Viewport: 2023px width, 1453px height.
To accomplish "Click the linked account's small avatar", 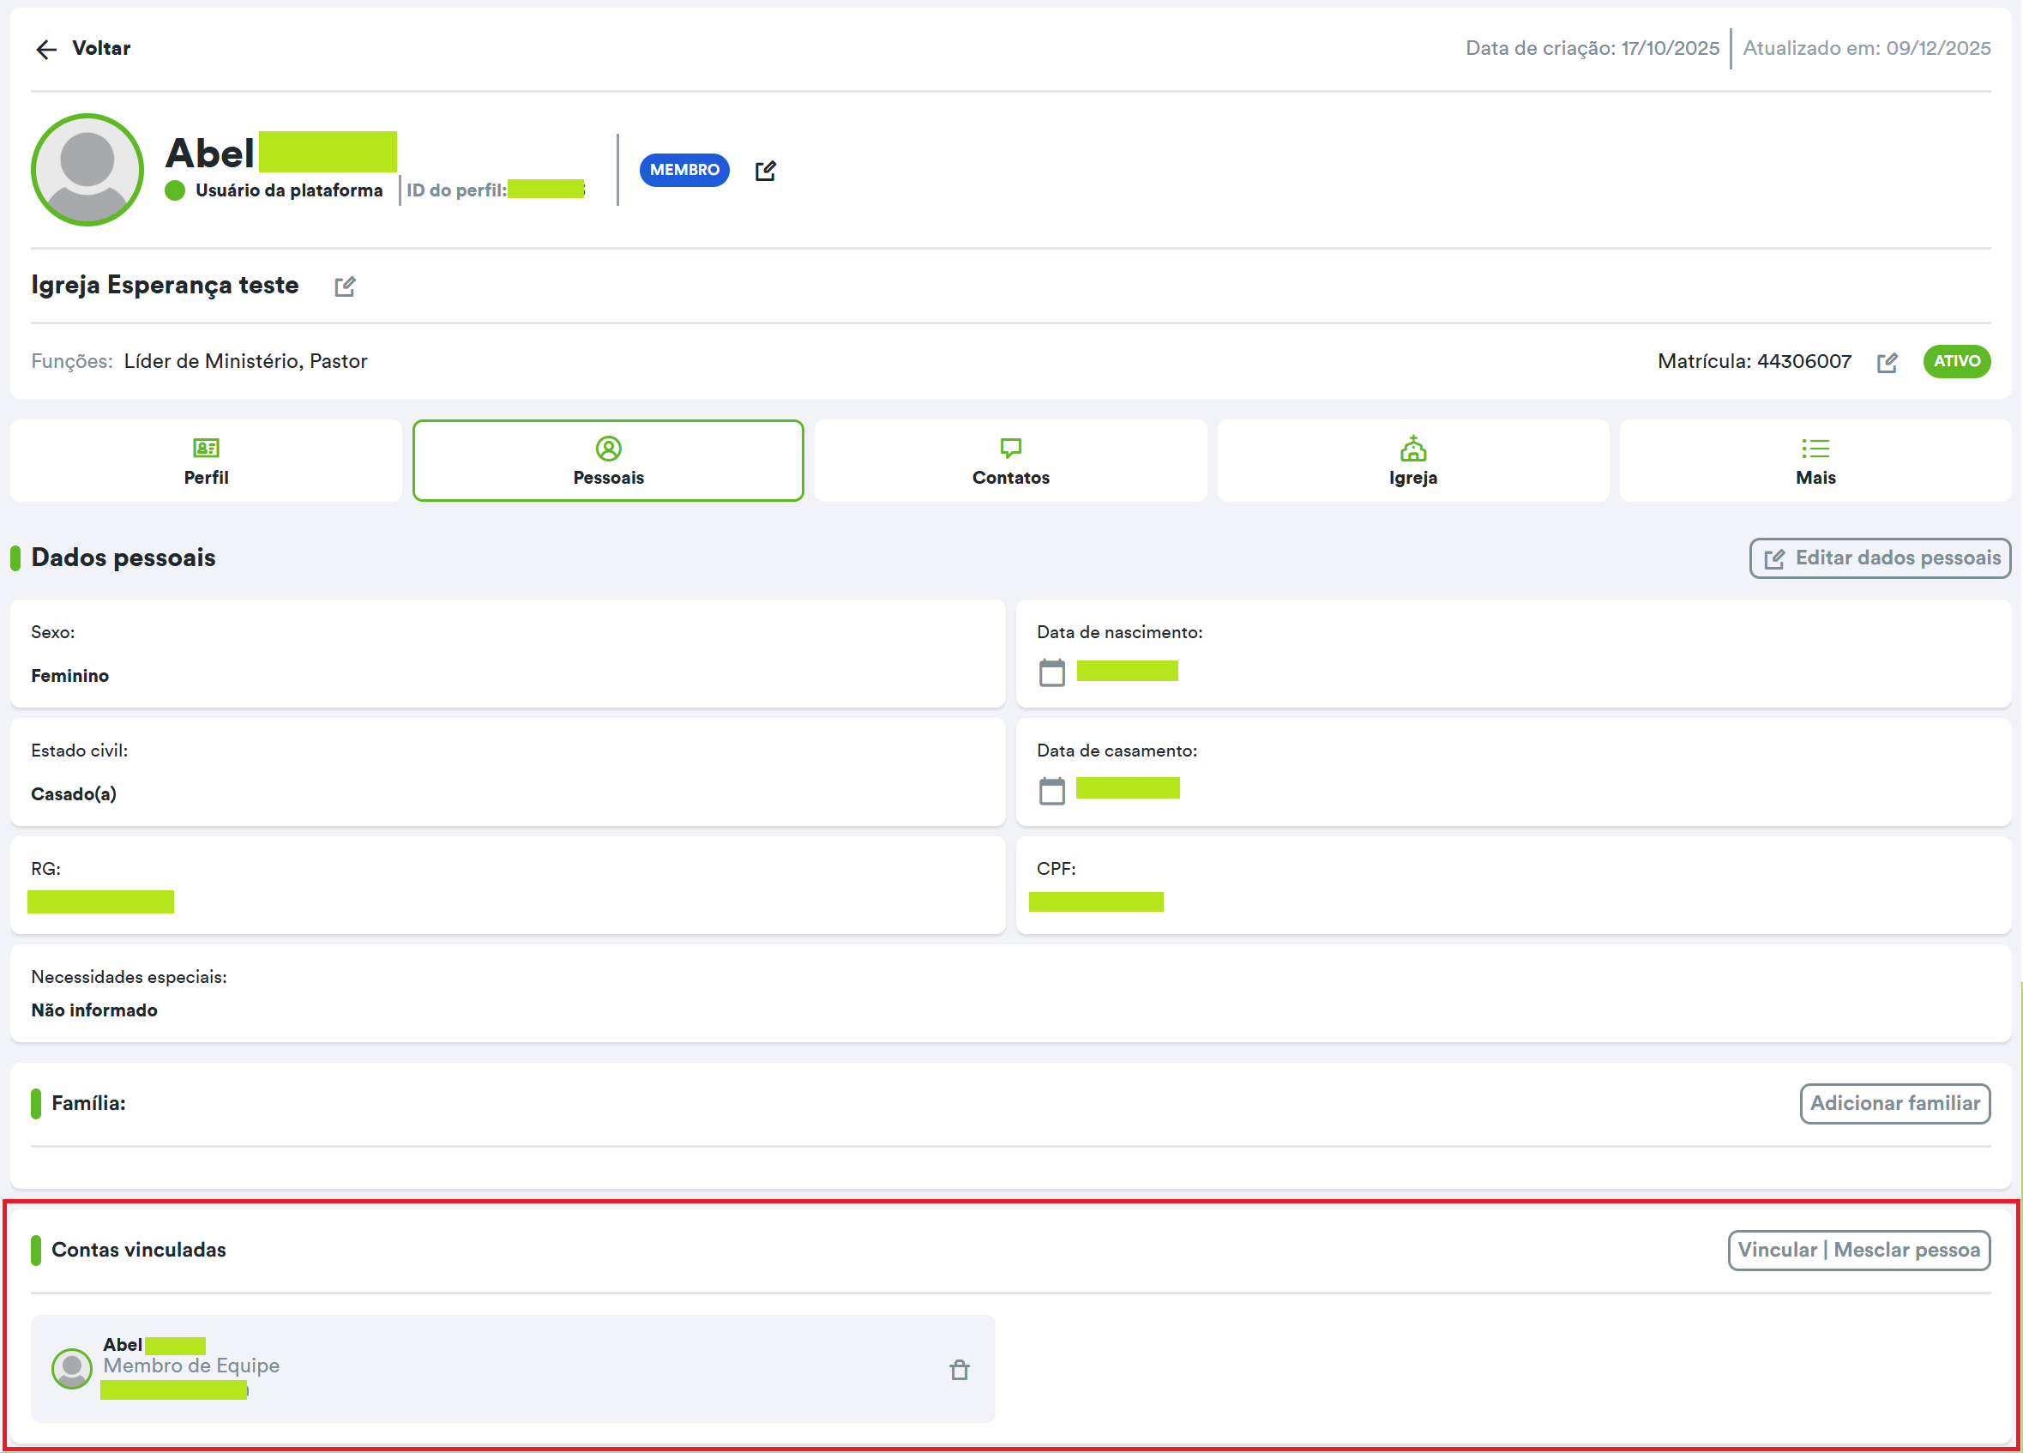I will [x=71, y=1367].
